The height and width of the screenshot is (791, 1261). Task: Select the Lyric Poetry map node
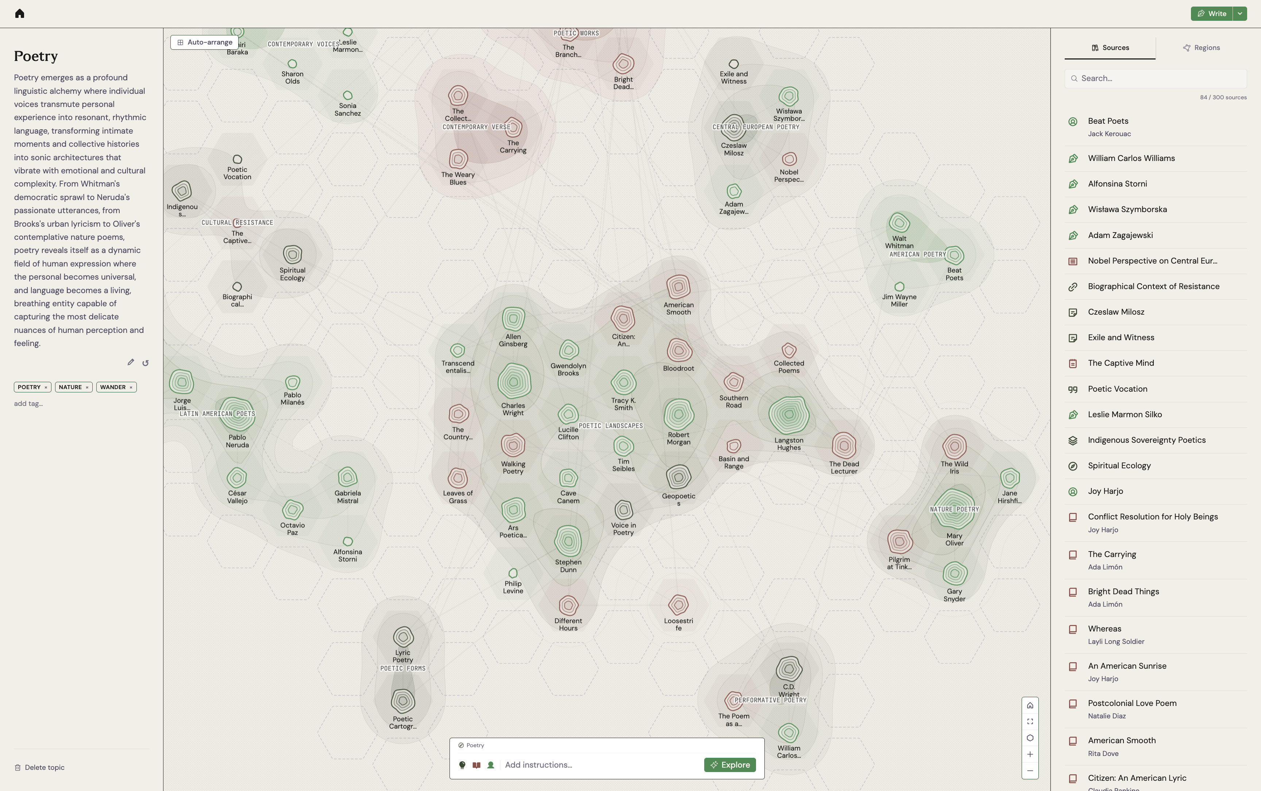coord(403,637)
